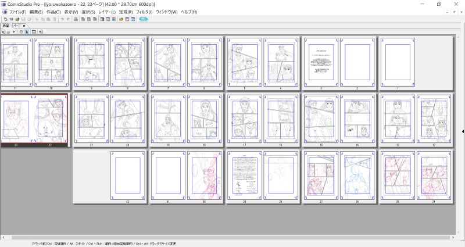Select page 12 thumbnail
Screen dimensions: 465x247
pos(434,119)
